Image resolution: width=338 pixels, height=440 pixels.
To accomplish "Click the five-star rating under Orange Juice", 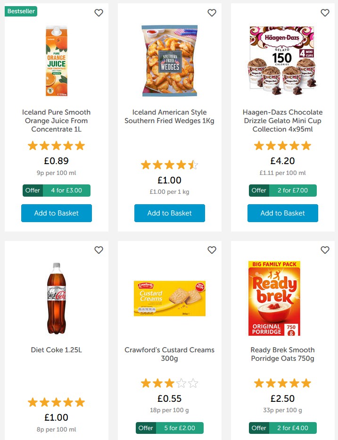I will (56, 146).
